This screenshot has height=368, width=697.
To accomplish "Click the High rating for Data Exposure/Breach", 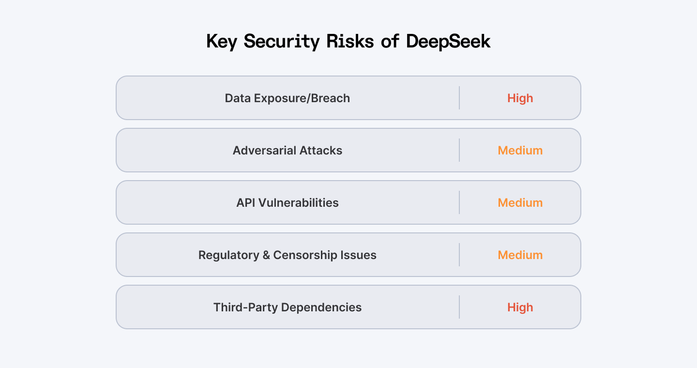I will pos(520,98).
